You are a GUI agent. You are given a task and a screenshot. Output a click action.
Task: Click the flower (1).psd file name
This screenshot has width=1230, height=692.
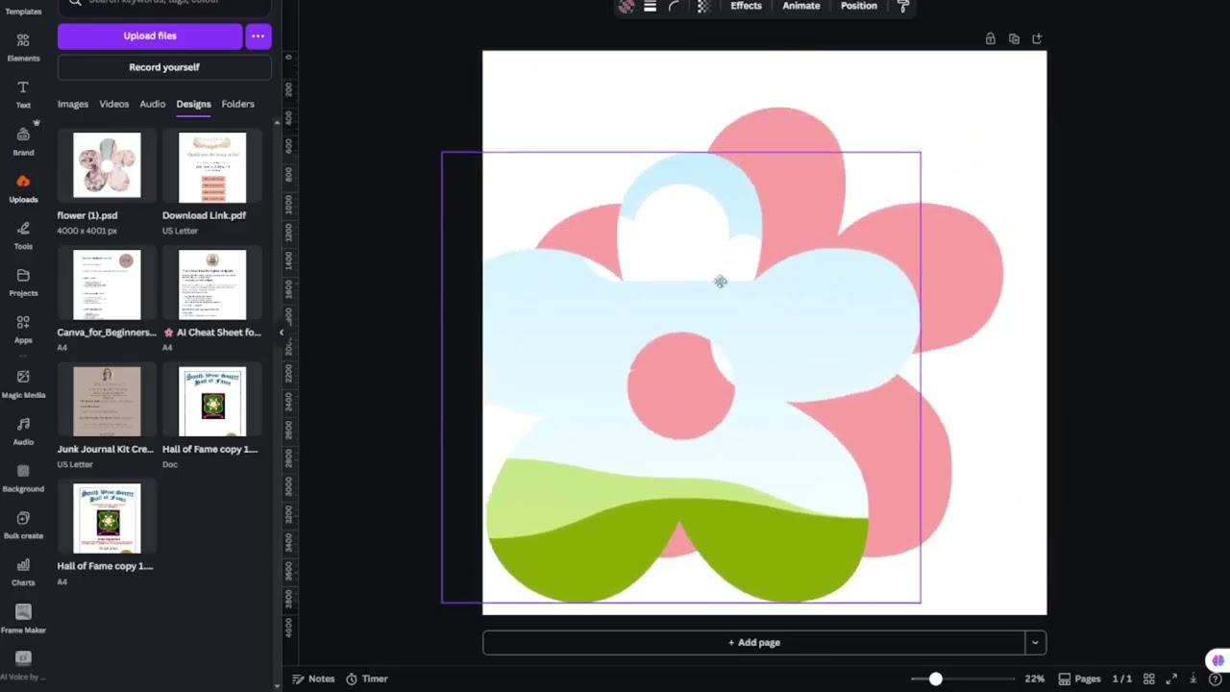pyautogui.click(x=86, y=215)
